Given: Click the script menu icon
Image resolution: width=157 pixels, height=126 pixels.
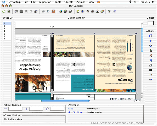Looking at the screenshot, I should click(x=130, y=2).
